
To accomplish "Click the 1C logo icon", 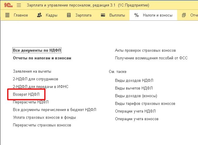I will (x=8, y=5).
